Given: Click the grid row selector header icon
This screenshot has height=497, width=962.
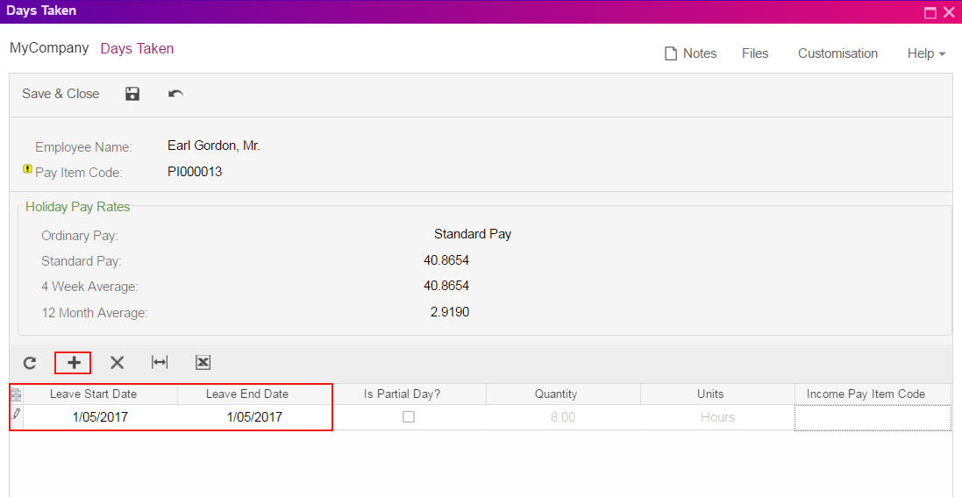Looking at the screenshot, I should pos(16,394).
